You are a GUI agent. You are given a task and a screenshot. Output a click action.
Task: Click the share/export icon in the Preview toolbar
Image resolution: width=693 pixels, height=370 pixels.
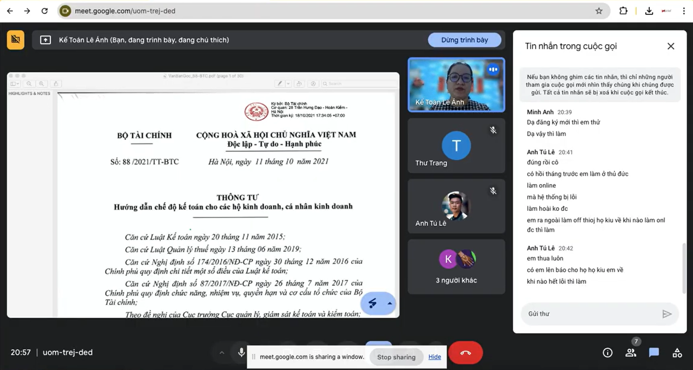56,83
